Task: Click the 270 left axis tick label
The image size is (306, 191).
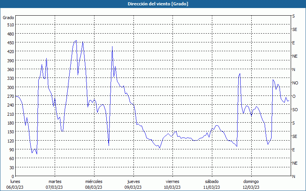Action: tap(11, 96)
